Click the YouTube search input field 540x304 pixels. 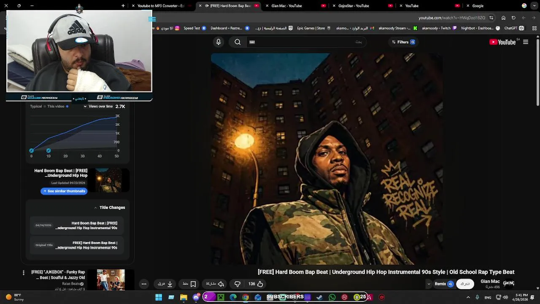(306, 42)
